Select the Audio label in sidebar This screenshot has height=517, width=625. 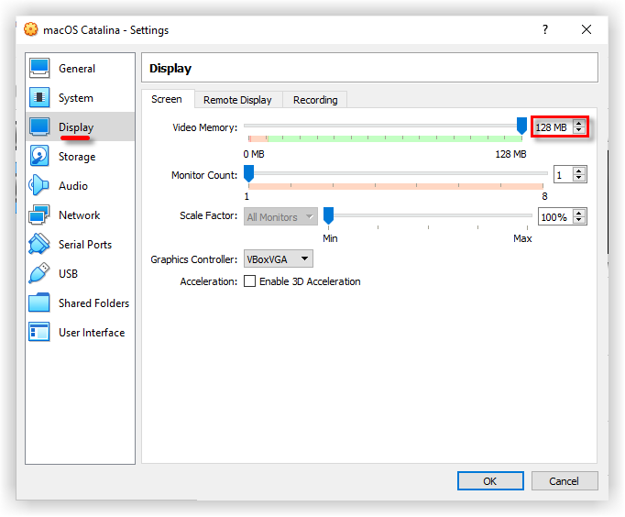[73, 186]
